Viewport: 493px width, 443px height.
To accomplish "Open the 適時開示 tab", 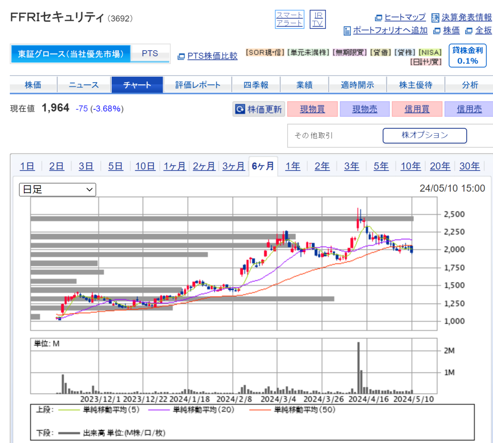I will 357,85.
